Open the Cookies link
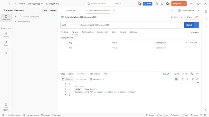Image resolution: width=209 pixels, height=117 pixels. (x=195, y=32)
